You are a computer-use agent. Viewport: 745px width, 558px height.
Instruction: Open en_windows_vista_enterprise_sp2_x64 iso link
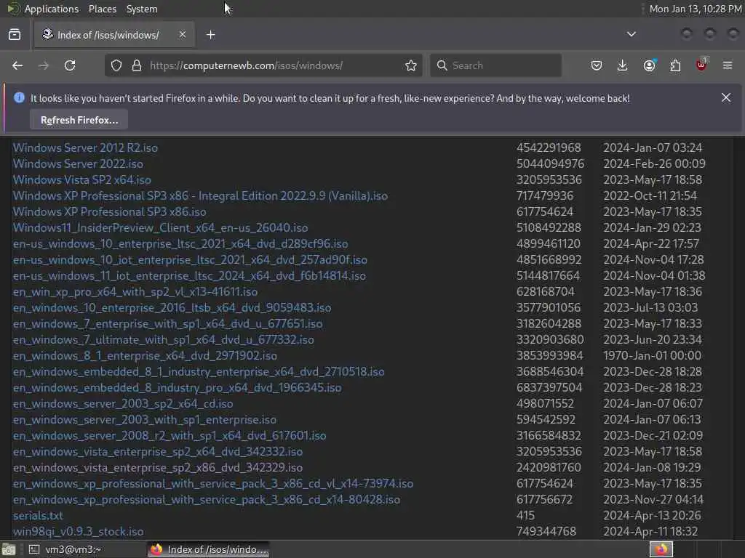click(x=157, y=451)
